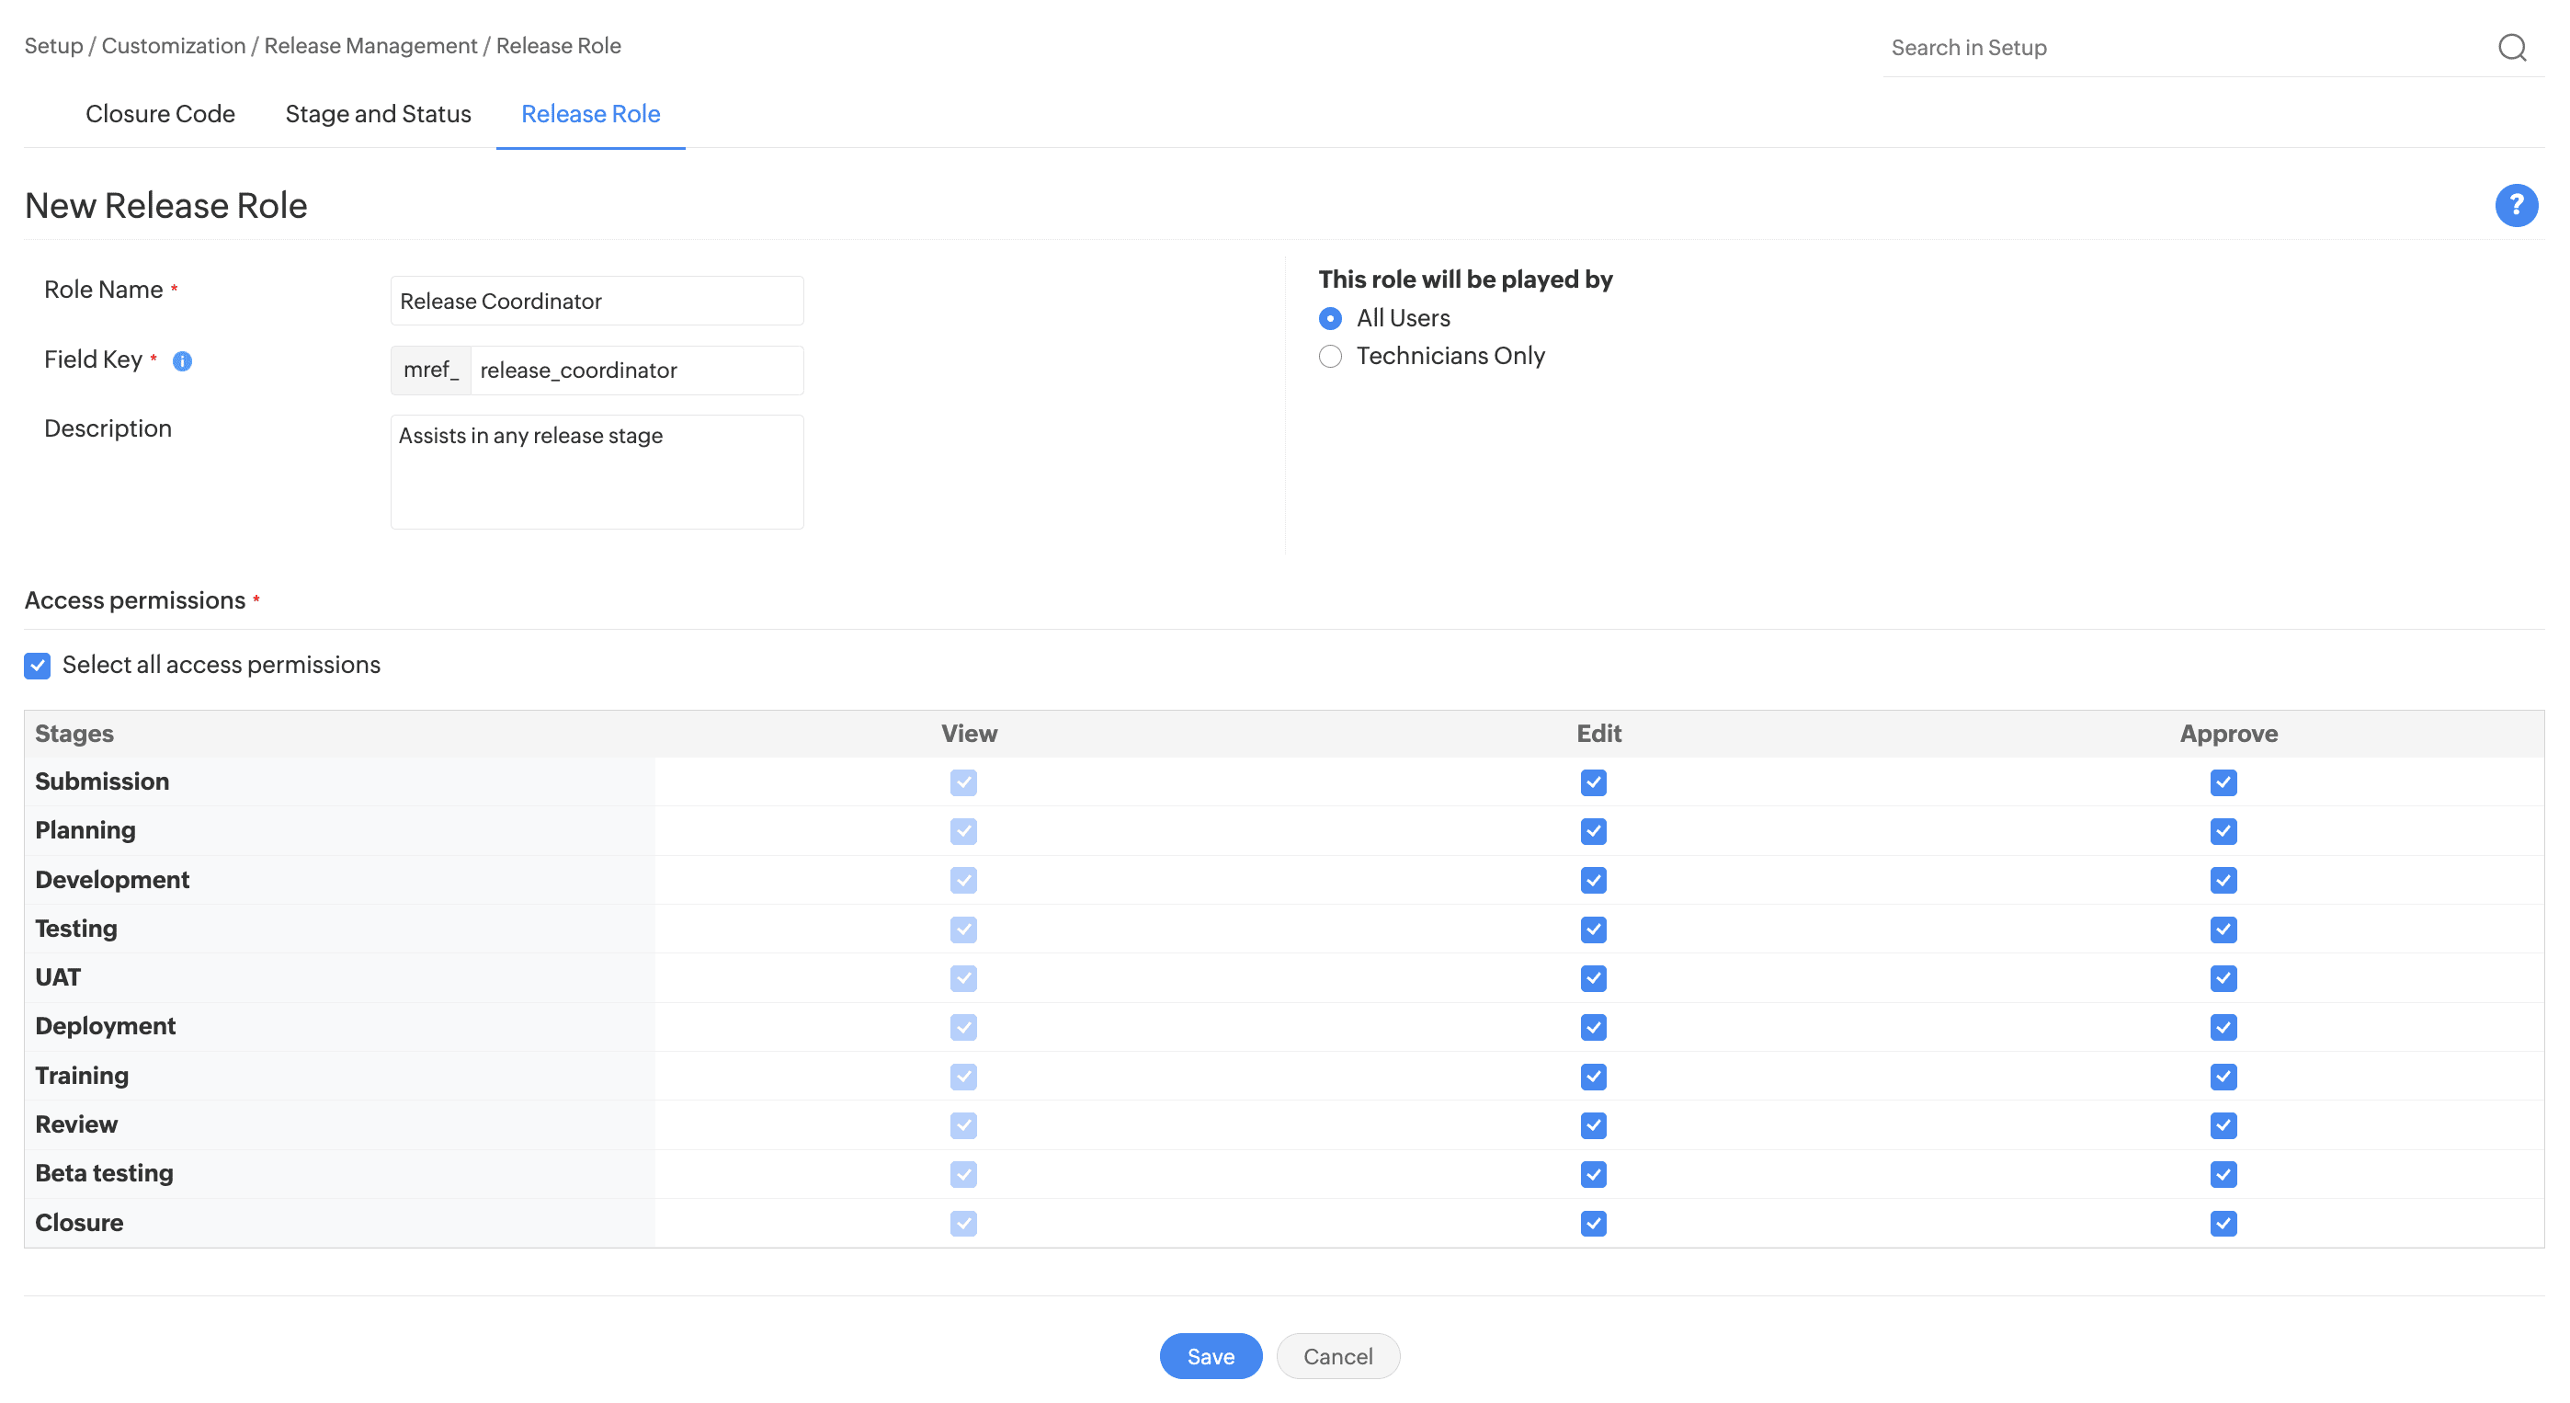The width and height of the screenshot is (2570, 1403).
Task: Click the blue help question mark icon
Action: coord(2515,206)
